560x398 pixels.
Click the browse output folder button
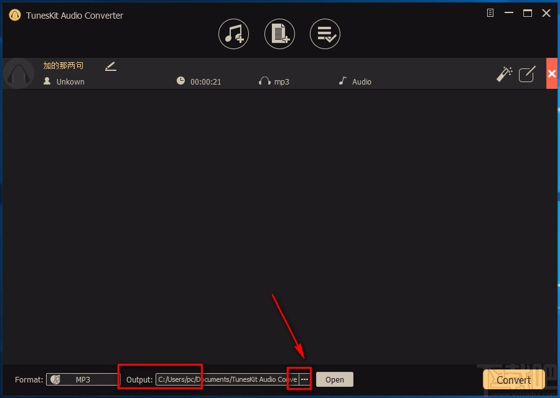tap(304, 379)
